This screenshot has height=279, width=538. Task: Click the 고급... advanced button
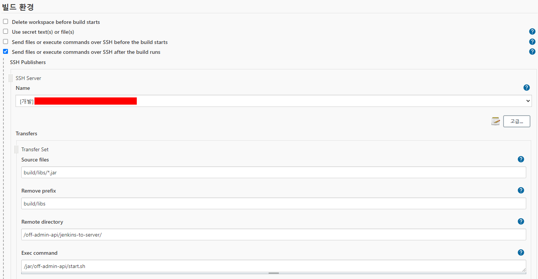pyautogui.click(x=516, y=121)
